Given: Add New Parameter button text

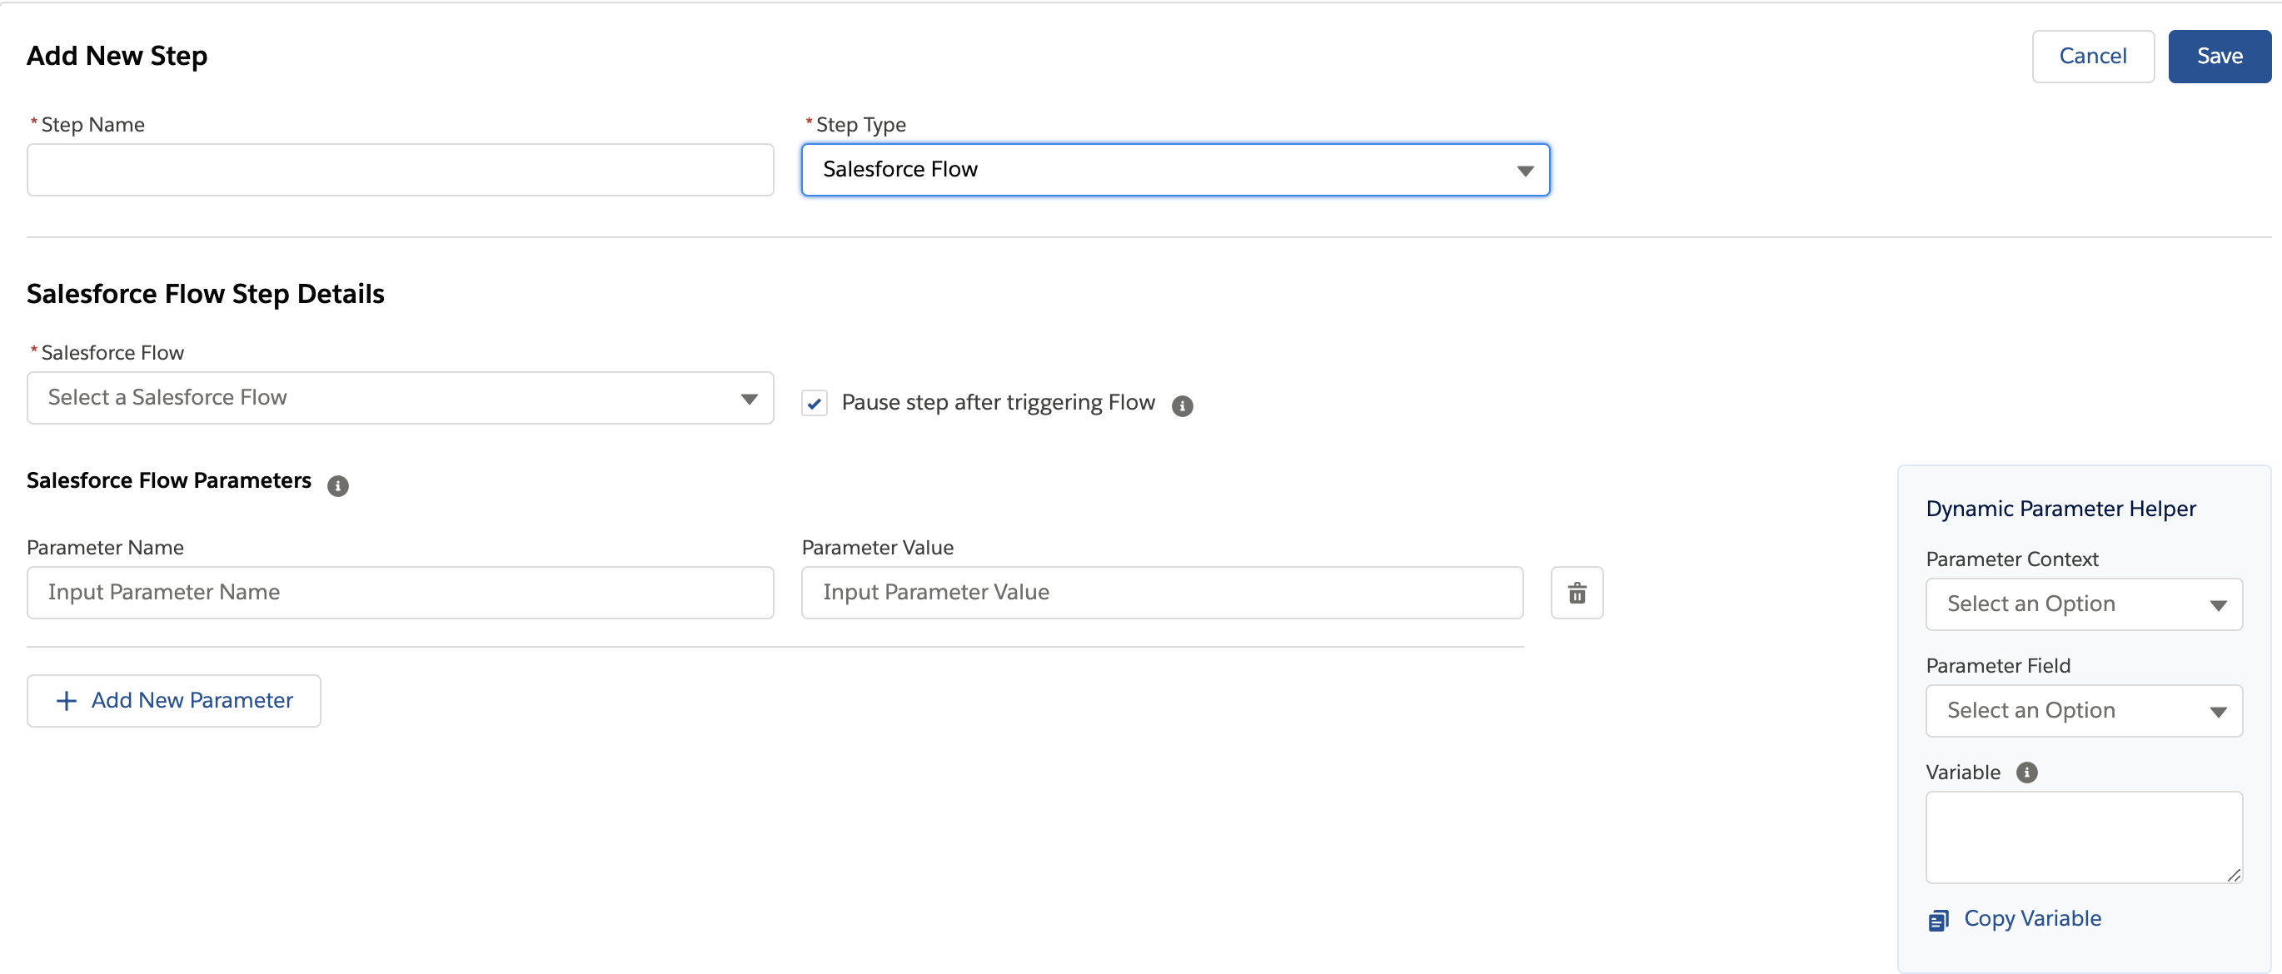Looking at the screenshot, I should (x=192, y=699).
